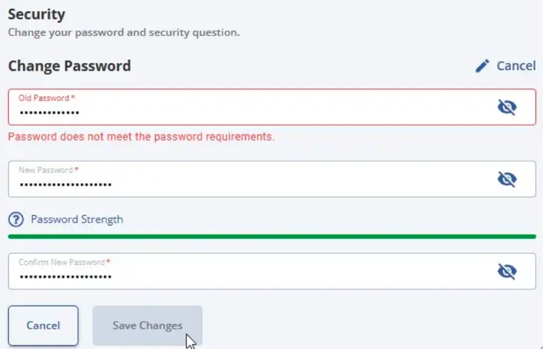
Task: Click the pencil edit icon beside Cancel
Action: click(482, 66)
